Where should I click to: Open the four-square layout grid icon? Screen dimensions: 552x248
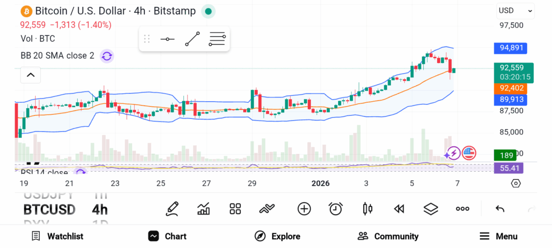(235, 209)
